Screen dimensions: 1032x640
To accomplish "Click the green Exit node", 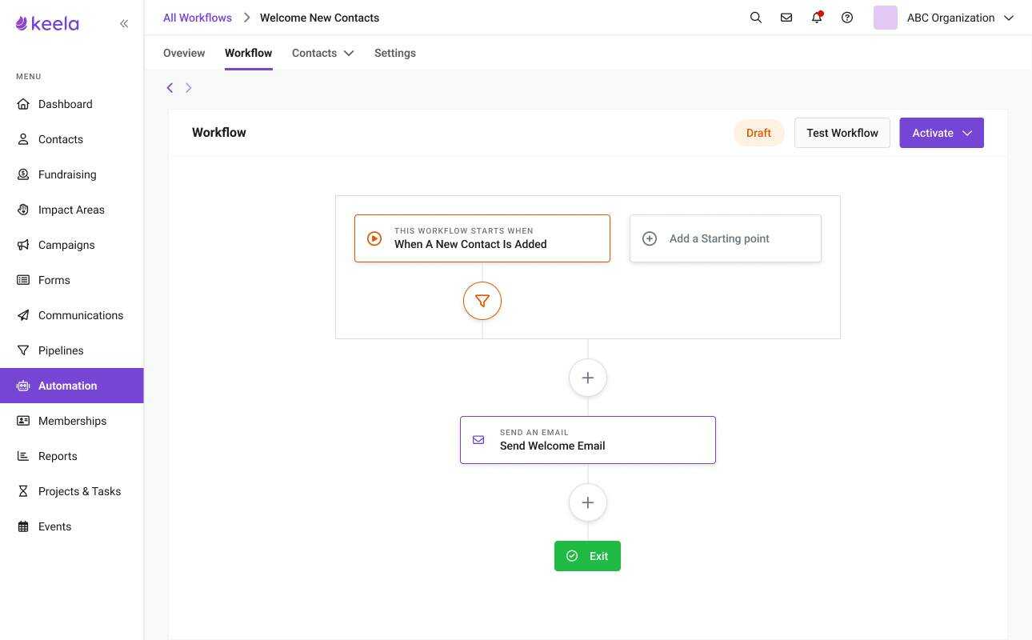I will 587,556.
